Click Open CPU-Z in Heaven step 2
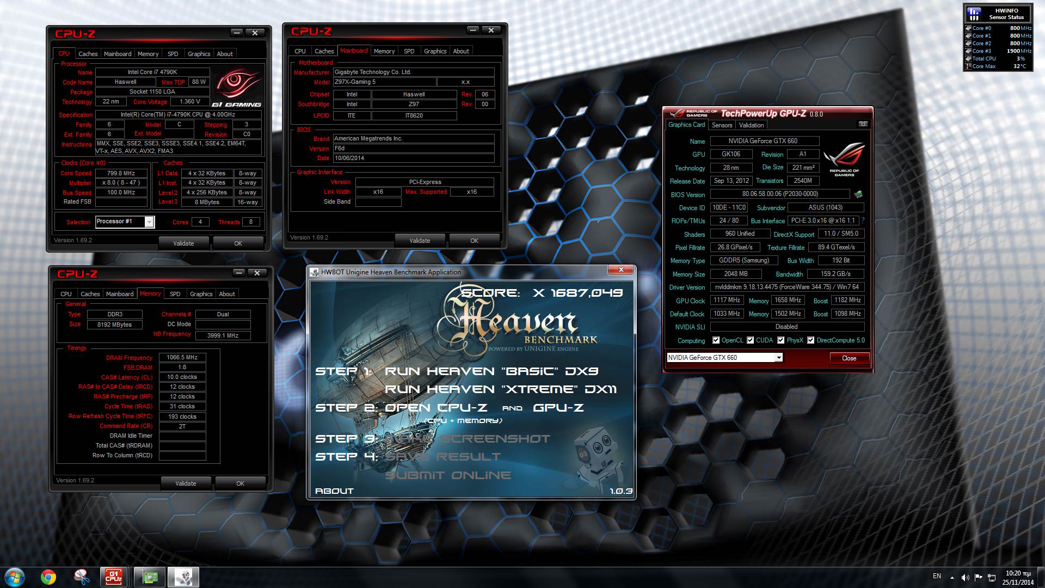Image resolution: width=1045 pixels, height=588 pixels. (x=436, y=408)
